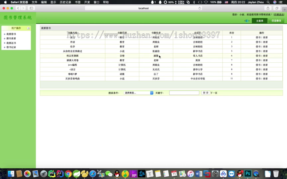Launch Axure RP from the dock
The height and width of the screenshot is (179, 287).
(x=134, y=174)
